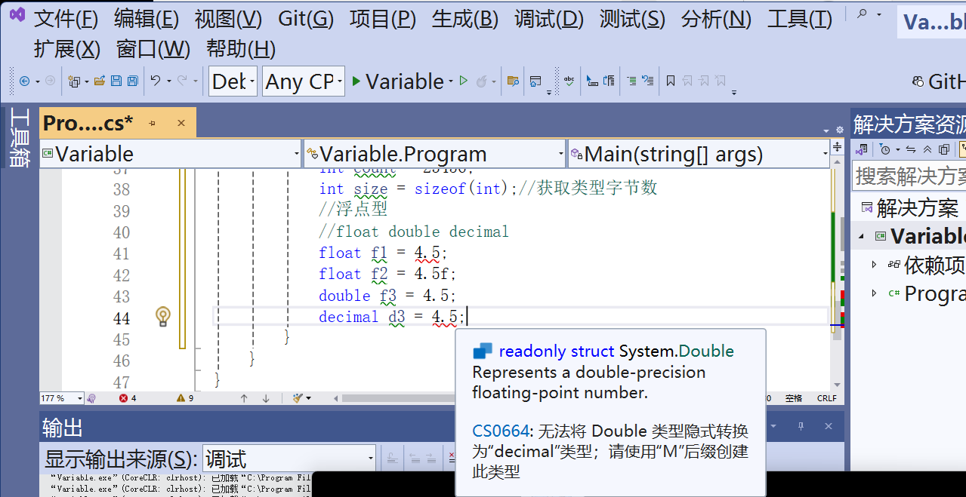
Task: Click the hot reload flame icon
Action: 480,81
